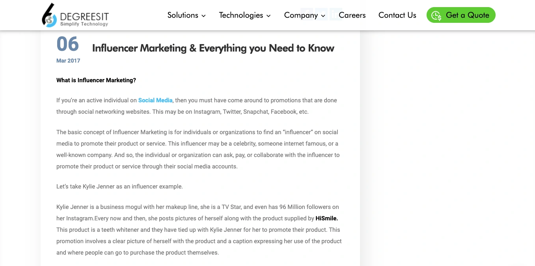Viewport: 535px width, 266px height.
Task: Click the Influencer Marketing article title
Action: [x=213, y=48]
